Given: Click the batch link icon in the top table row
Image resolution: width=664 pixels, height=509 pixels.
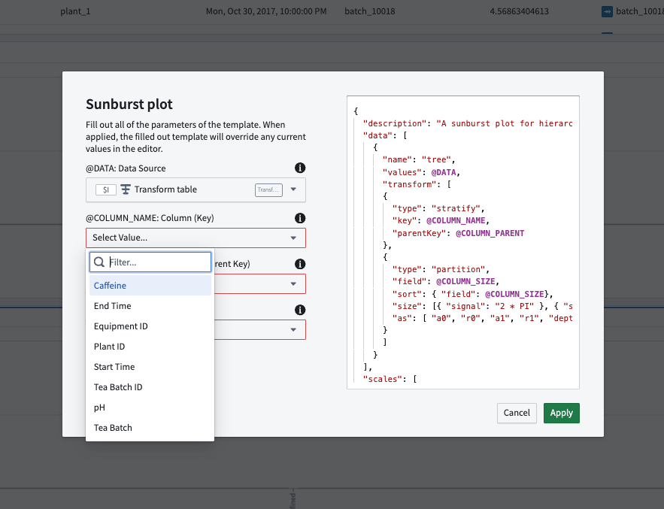Looking at the screenshot, I should [x=607, y=11].
